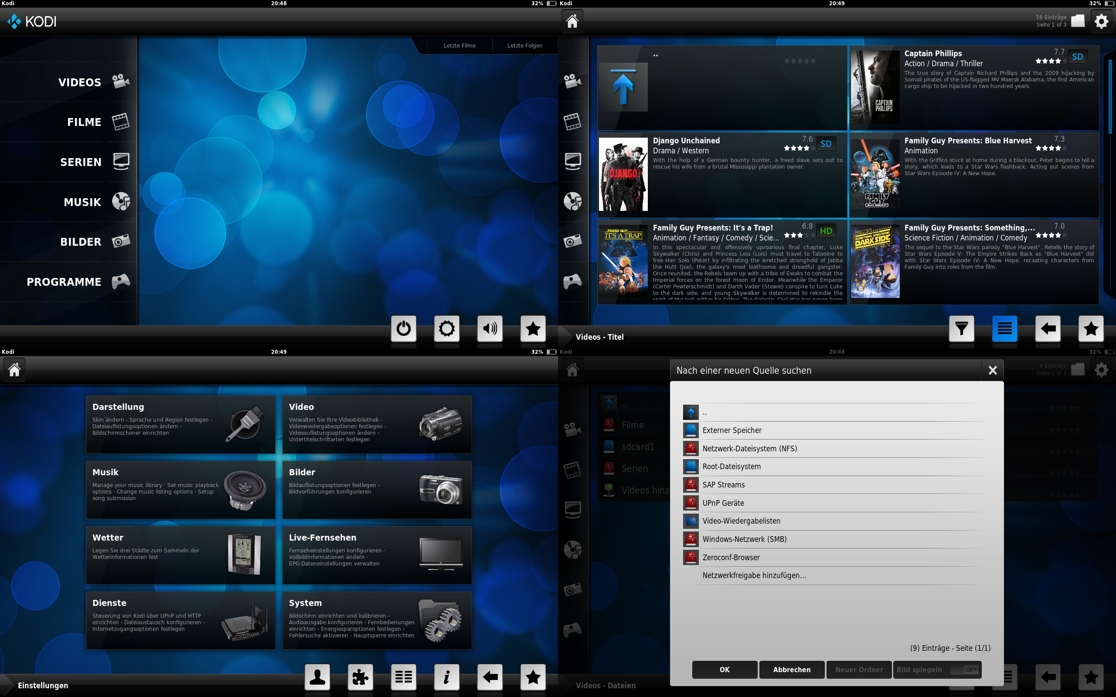Open the power menu icon on home screen

pyautogui.click(x=404, y=328)
